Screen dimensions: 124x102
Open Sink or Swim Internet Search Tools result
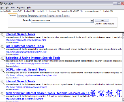(48, 93)
